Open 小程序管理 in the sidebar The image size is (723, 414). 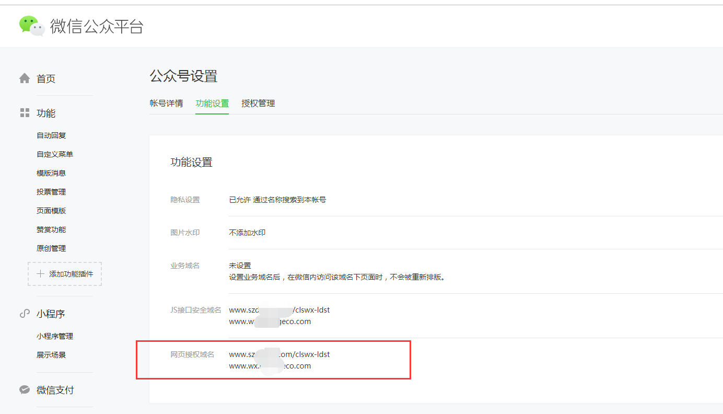pos(55,336)
